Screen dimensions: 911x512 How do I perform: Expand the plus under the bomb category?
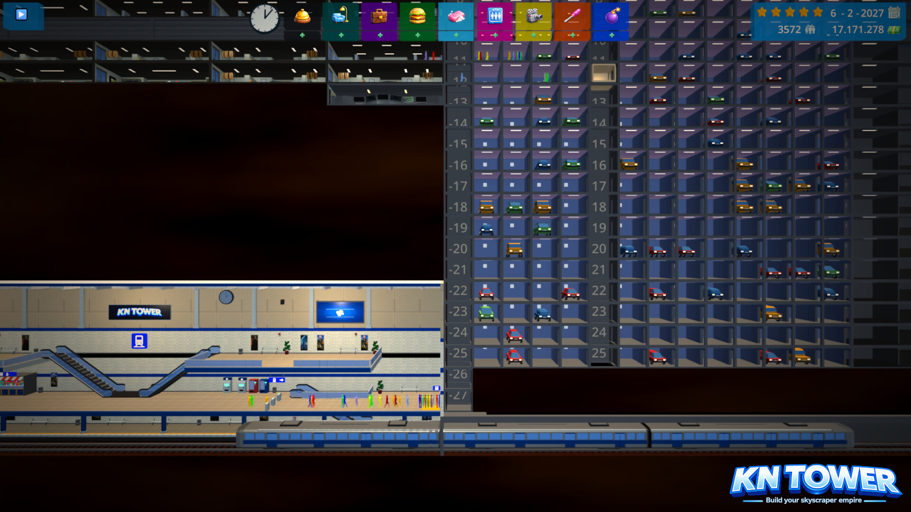point(612,36)
